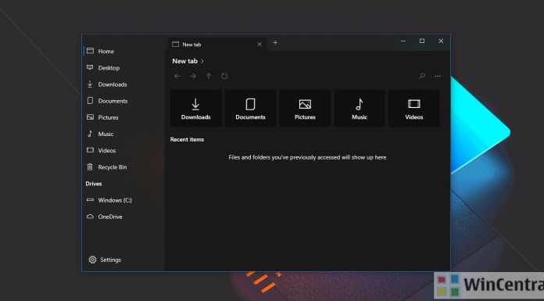Add a new tab with plus button
This screenshot has width=544, height=301.
point(275,43)
